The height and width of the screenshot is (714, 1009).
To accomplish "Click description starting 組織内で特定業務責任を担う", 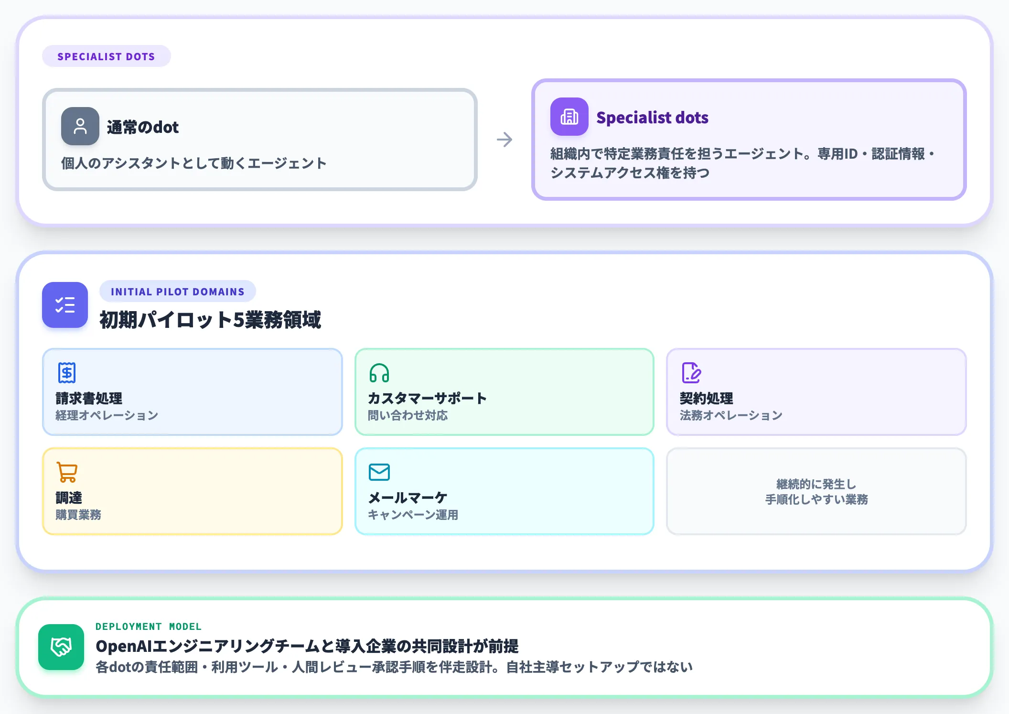I will (742, 163).
